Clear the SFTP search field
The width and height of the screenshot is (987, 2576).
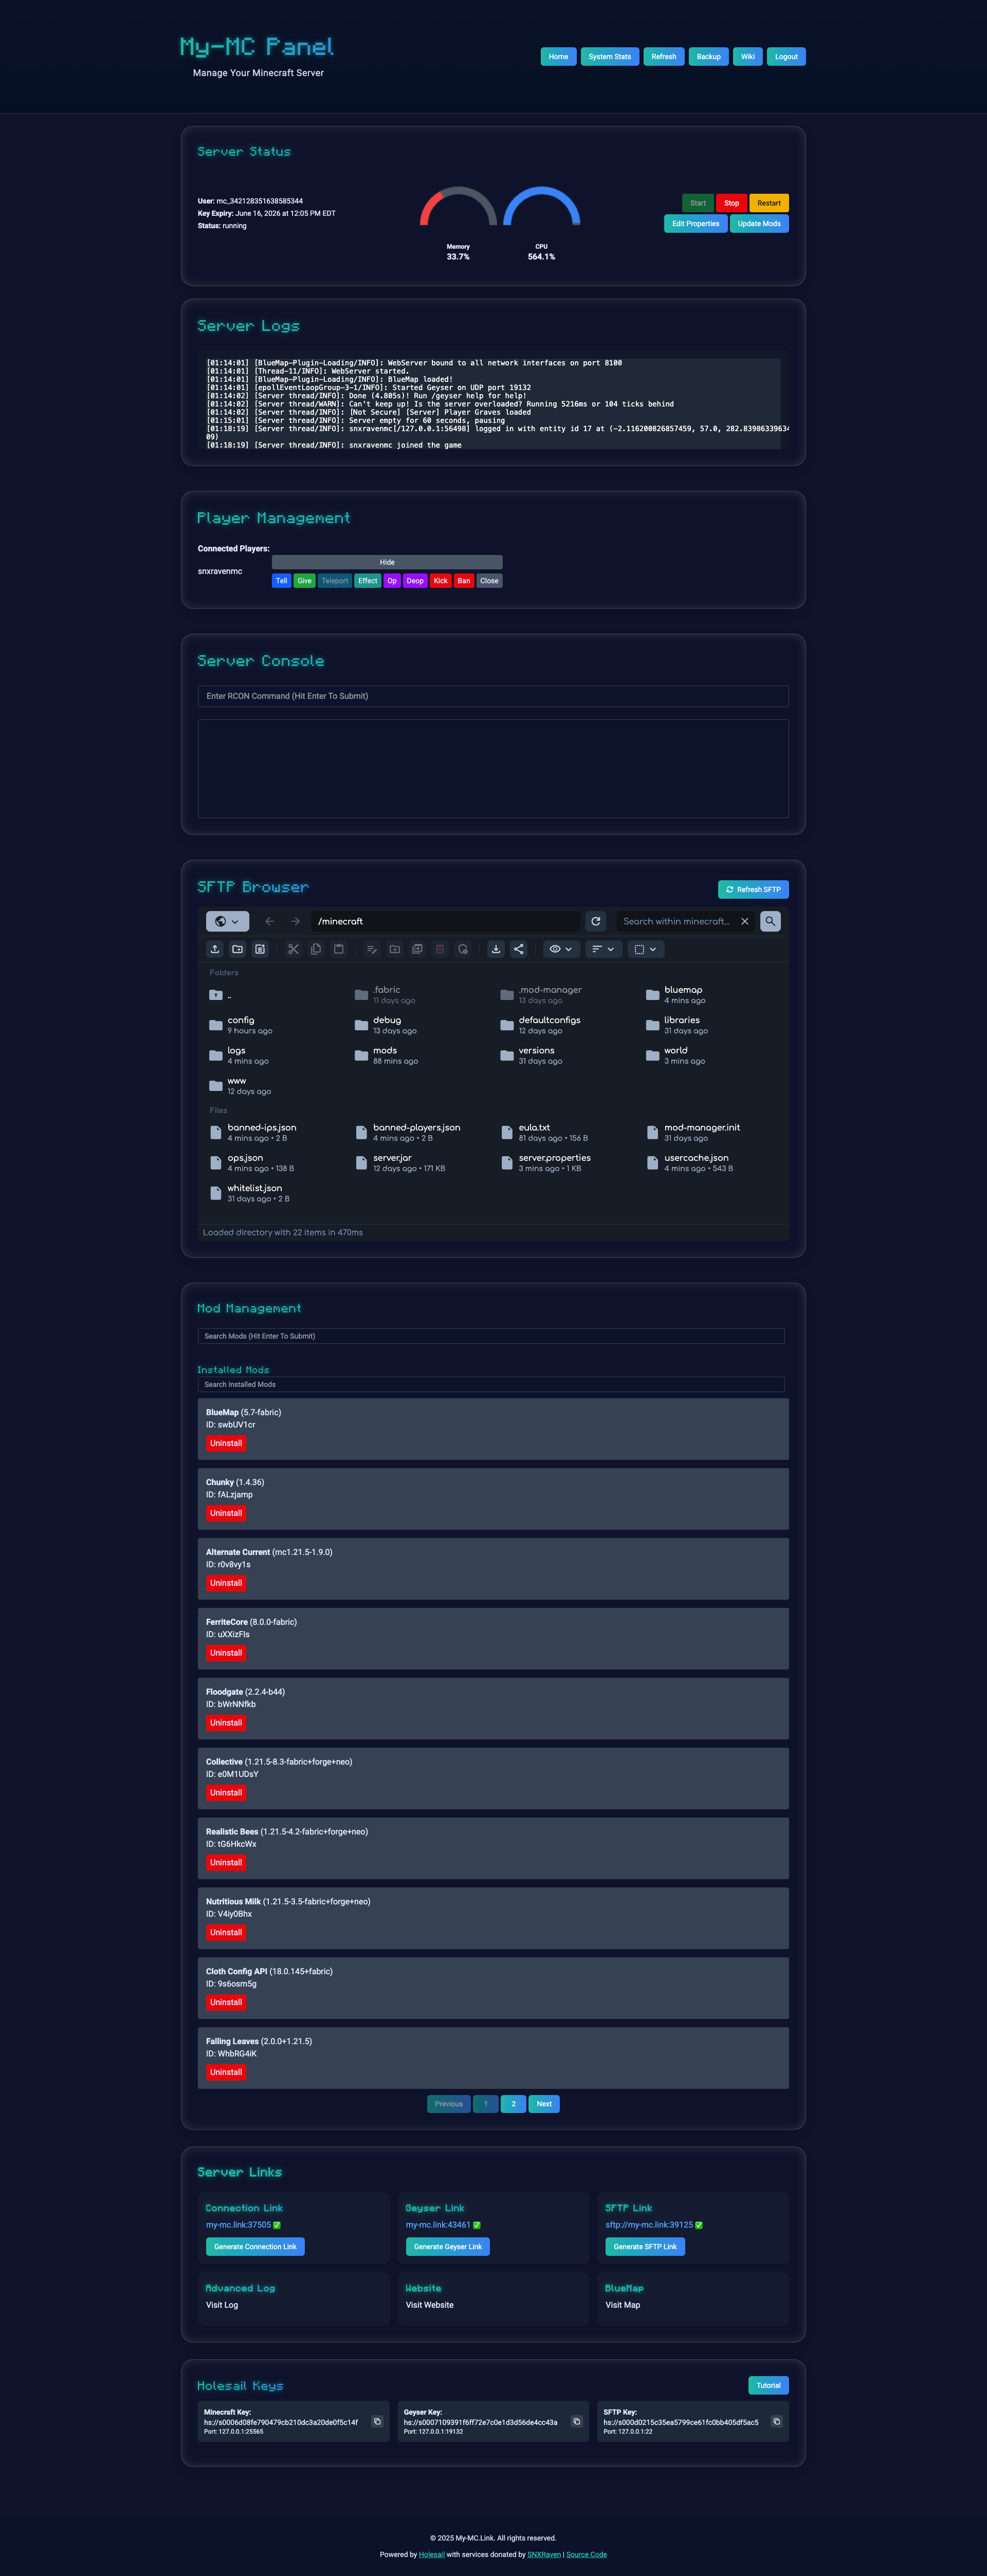[745, 921]
